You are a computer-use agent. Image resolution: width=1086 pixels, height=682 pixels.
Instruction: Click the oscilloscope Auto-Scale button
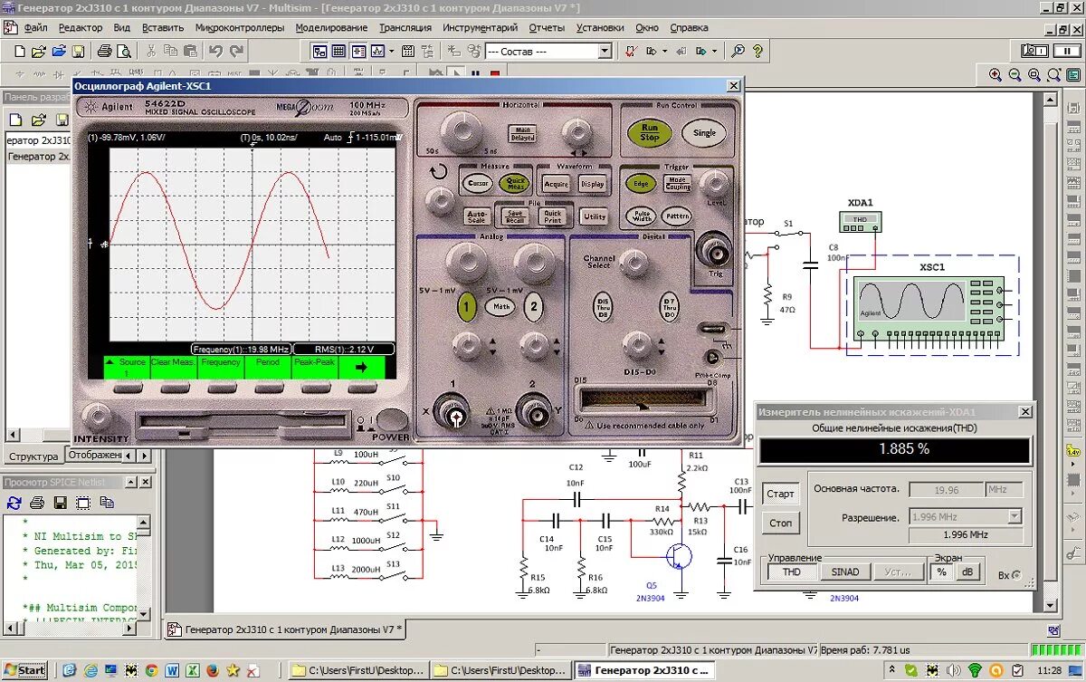477,216
